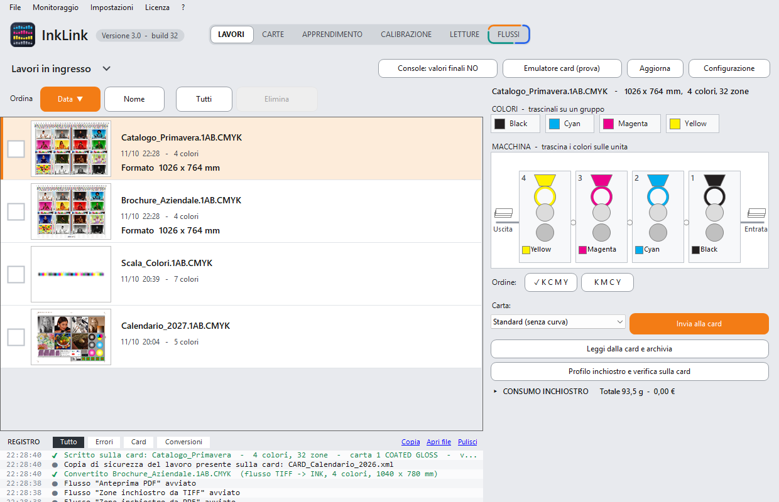Tick the checkbox for Scala_Colori job
The image size is (779, 502).
point(16,274)
